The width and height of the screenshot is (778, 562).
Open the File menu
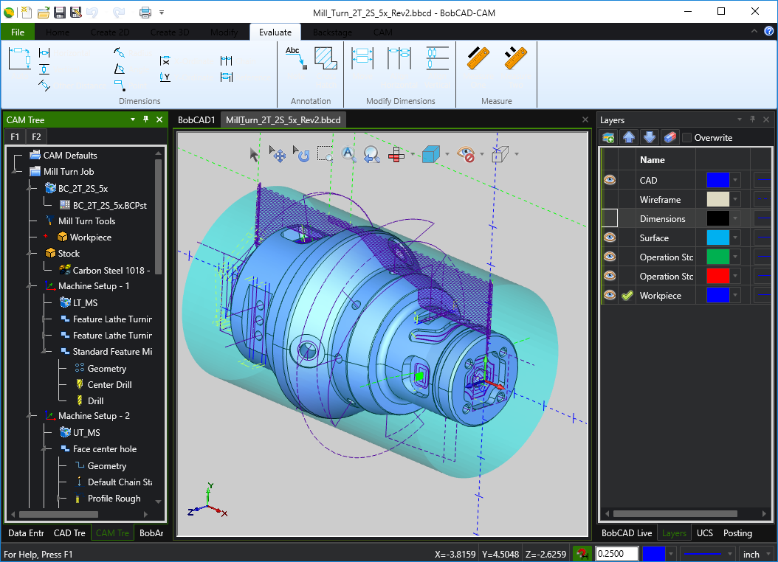click(x=18, y=32)
